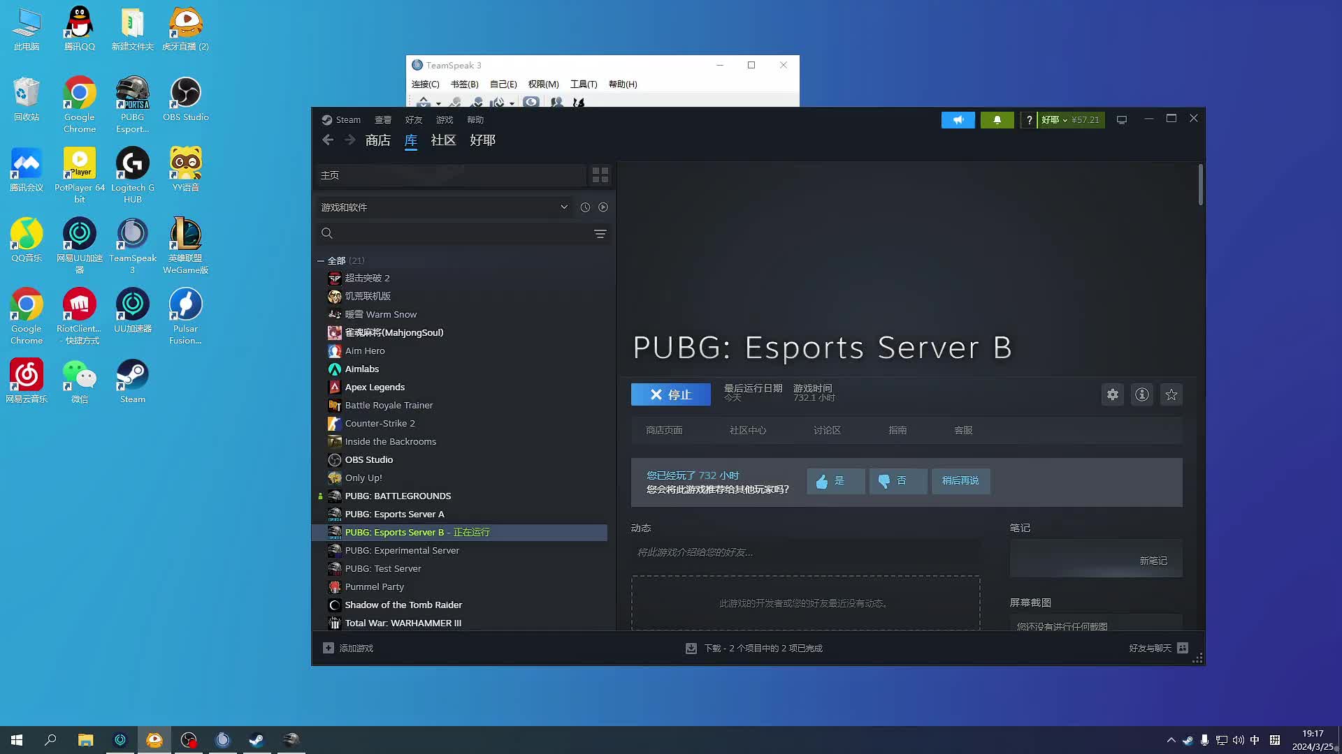Image resolution: width=1342 pixels, height=754 pixels.
Task: Collapse the 全部 games category
Action: pyautogui.click(x=321, y=260)
